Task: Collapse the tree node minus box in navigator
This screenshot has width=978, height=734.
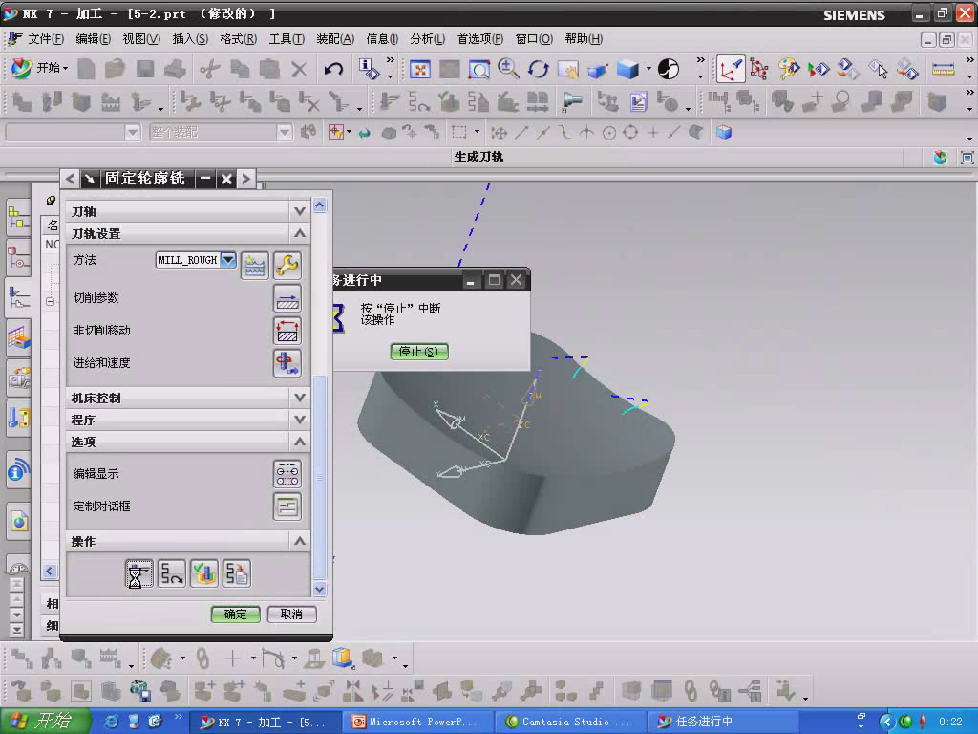Action: pyautogui.click(x=50, y=301)
